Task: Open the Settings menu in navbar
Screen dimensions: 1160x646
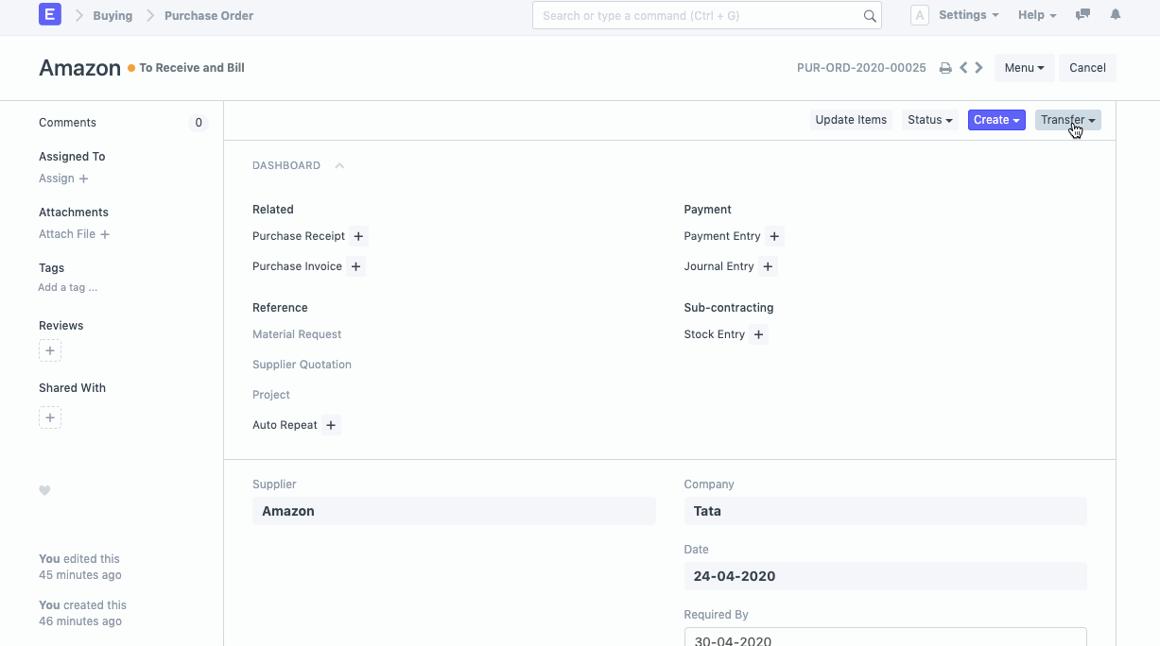Action: coord(968,15)
